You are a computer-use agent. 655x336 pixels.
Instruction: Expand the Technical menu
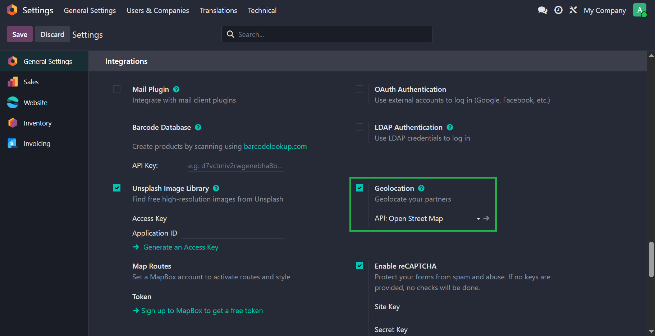pos(262,10)
